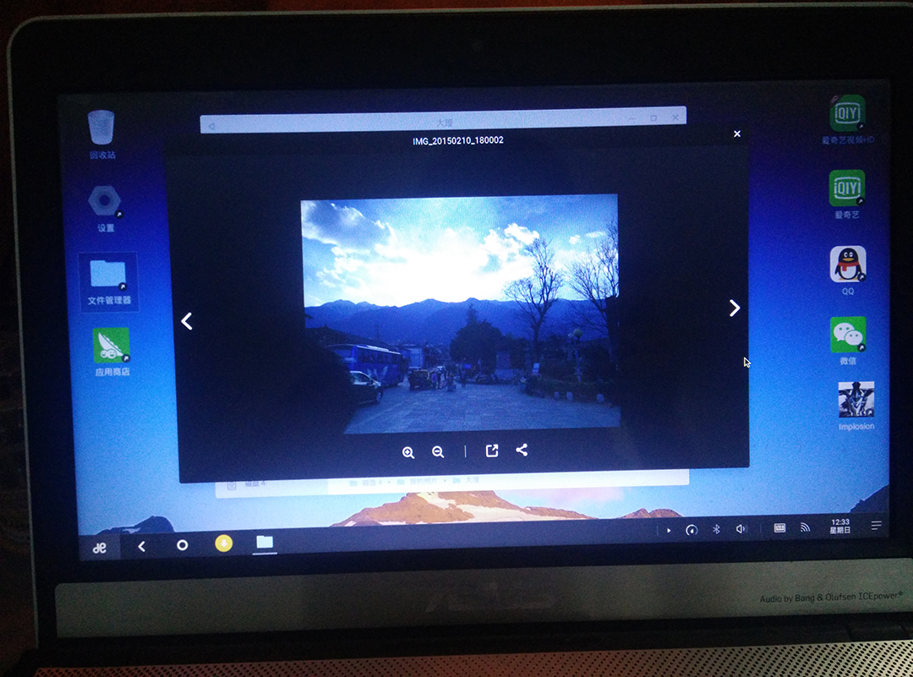
Task: Expand hidden tray icons triangle
Action: coord(669,530)
